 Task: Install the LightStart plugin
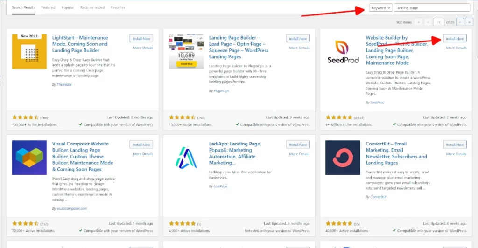pyautogui.click(x=141, y=39)
